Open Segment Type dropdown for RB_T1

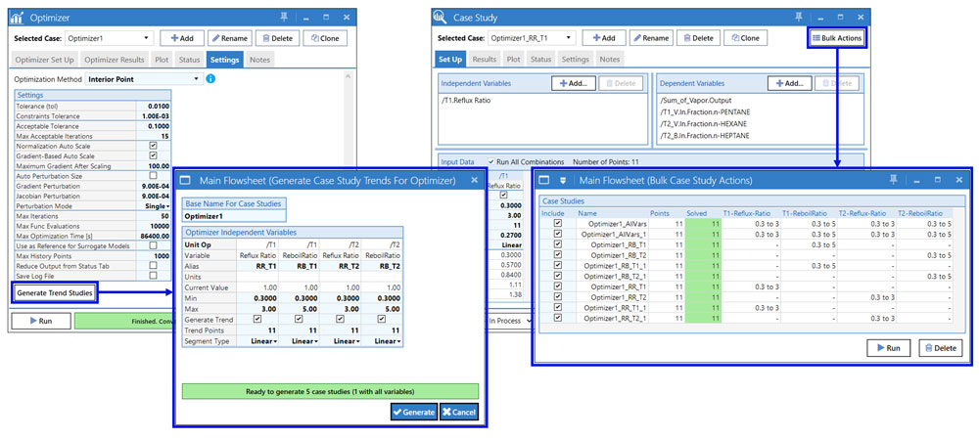click(x=299, y=341)
